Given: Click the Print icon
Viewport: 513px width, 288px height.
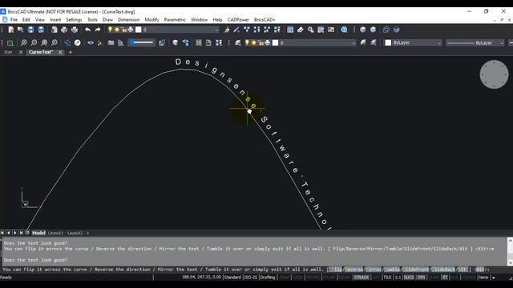Looking at the screenshot, I should (x=64, y=30).
